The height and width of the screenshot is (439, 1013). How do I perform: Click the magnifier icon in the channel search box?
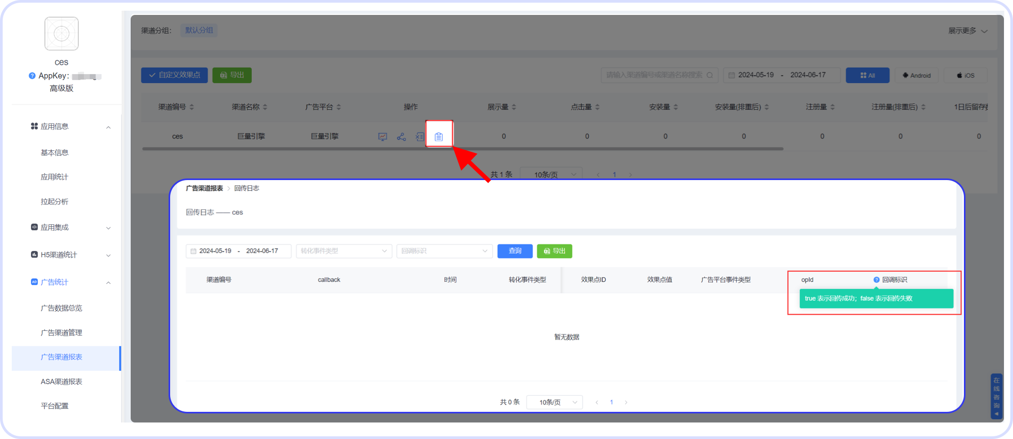tap(709, 75)
